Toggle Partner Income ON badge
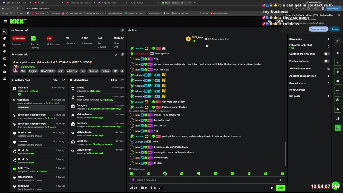The height and width of the screenshot is (193, 343). pyautogui.click(x=33, y=38)
